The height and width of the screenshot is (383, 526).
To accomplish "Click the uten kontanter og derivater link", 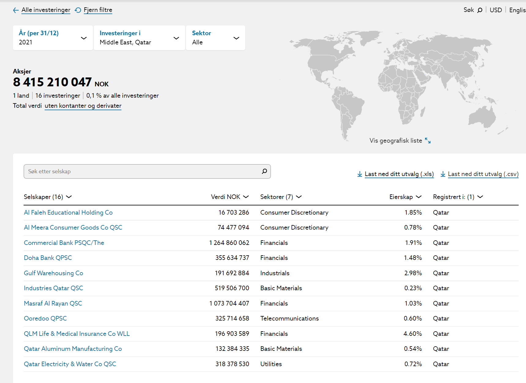I will 83,106.
